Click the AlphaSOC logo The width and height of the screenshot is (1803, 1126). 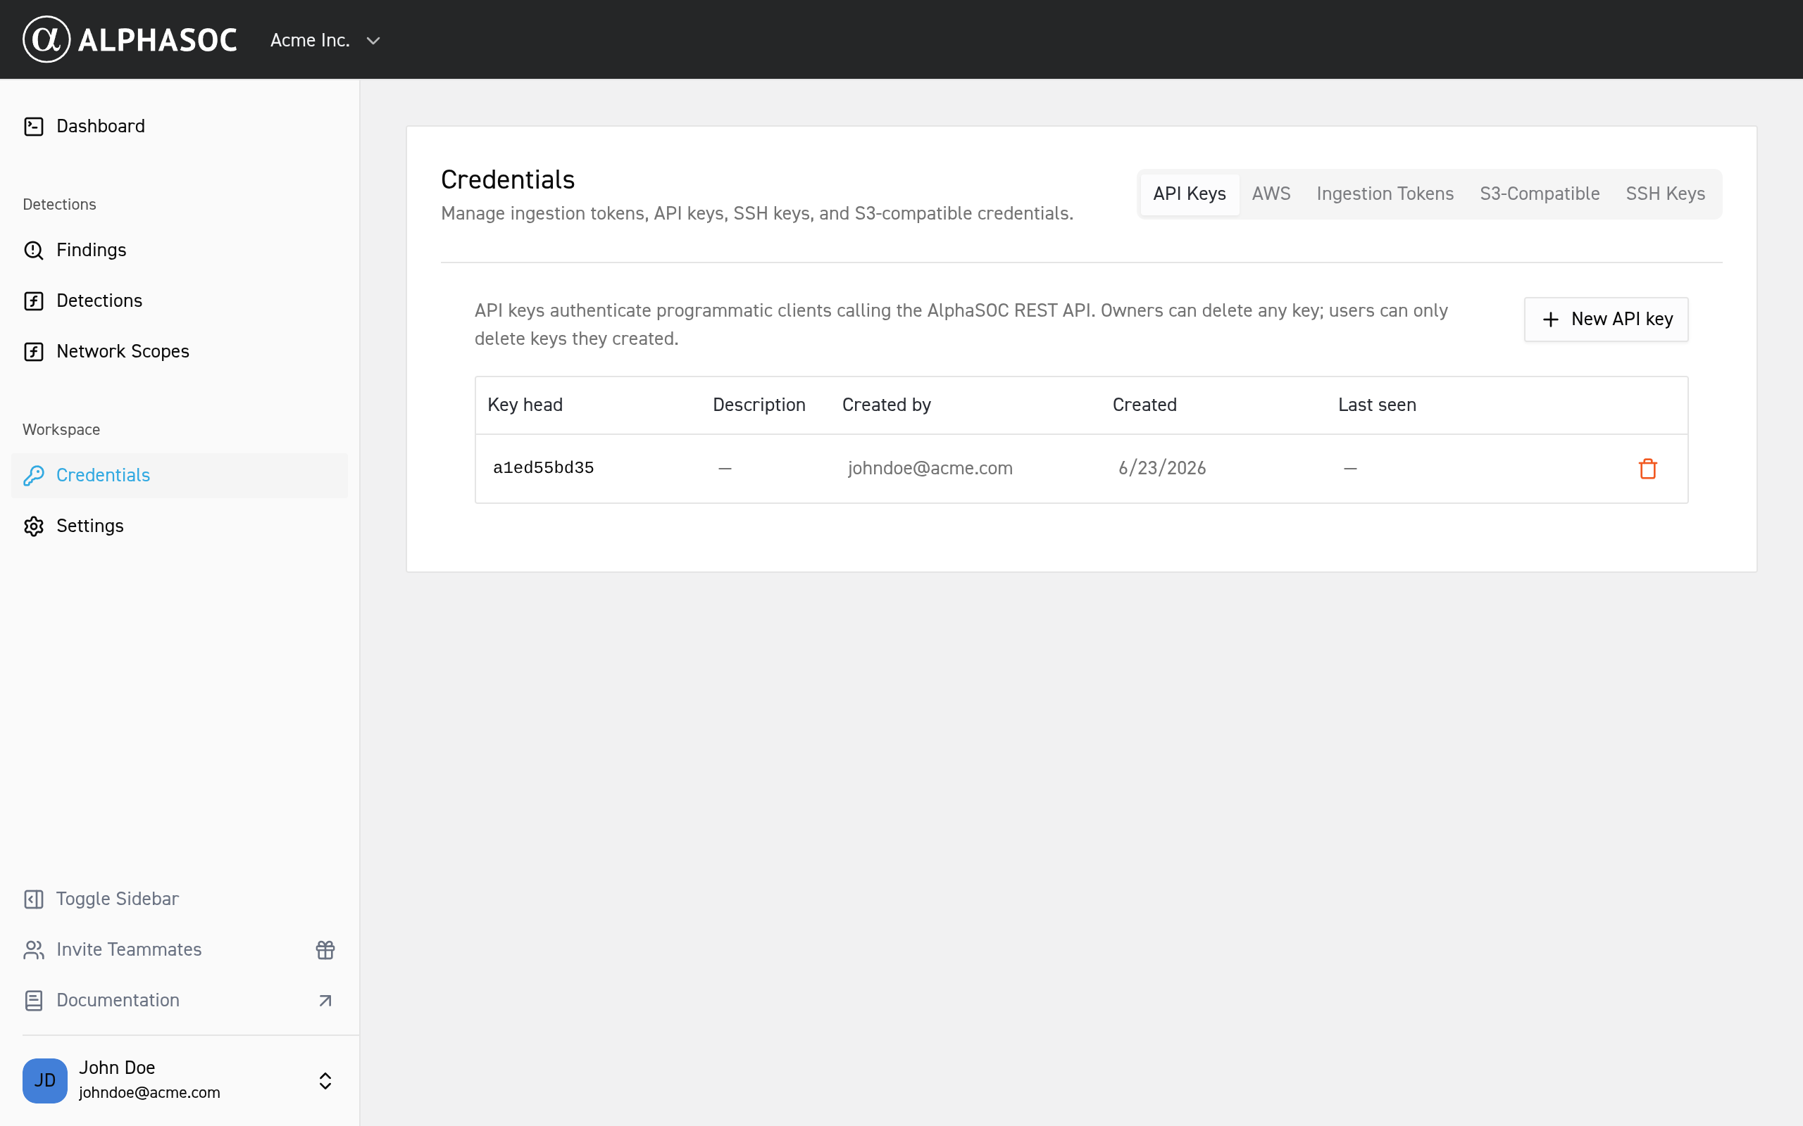[130, 39]
